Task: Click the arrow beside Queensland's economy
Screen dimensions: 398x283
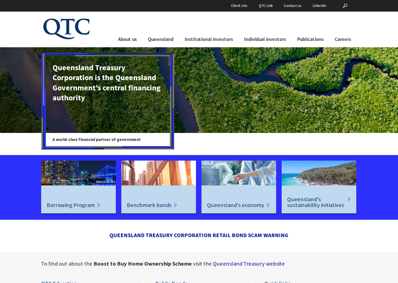Action: 268,205
